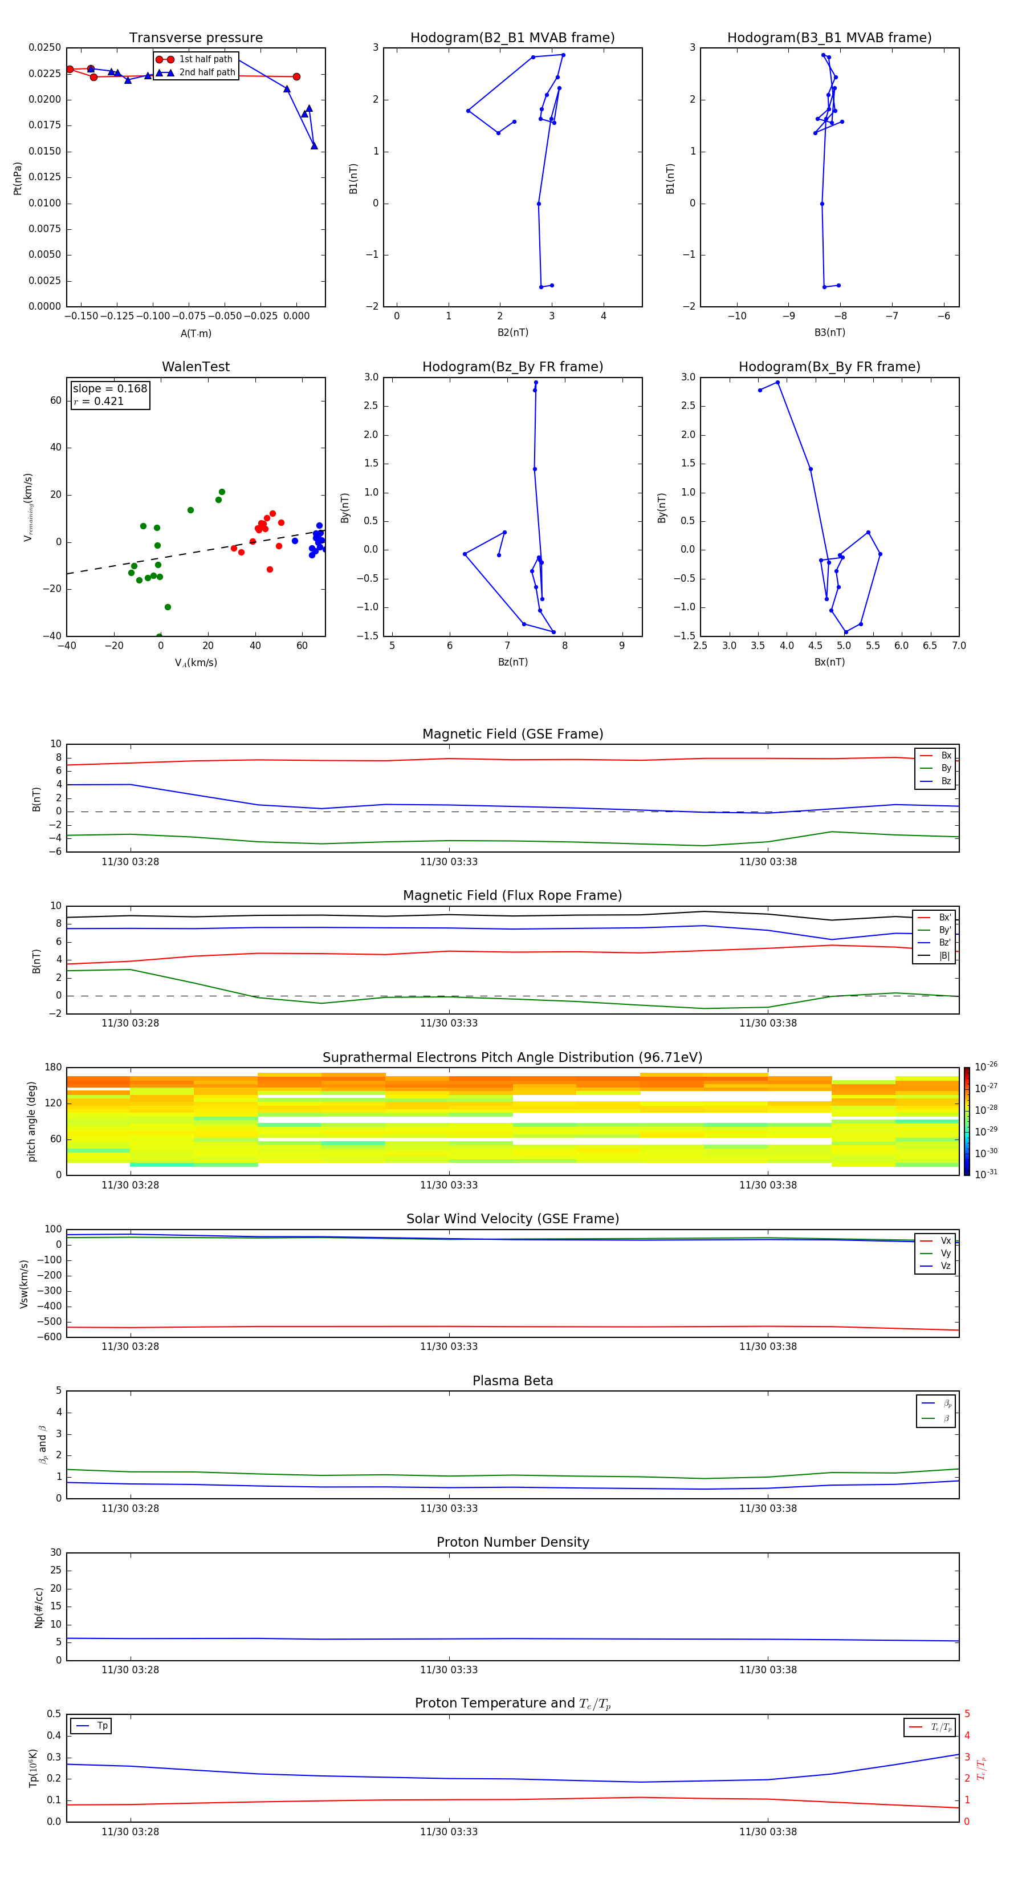Select the 'Hodogram(B3_B1 MVAB frame)' title
The height and width of the screenshot is (1882, 1026).
829,38
